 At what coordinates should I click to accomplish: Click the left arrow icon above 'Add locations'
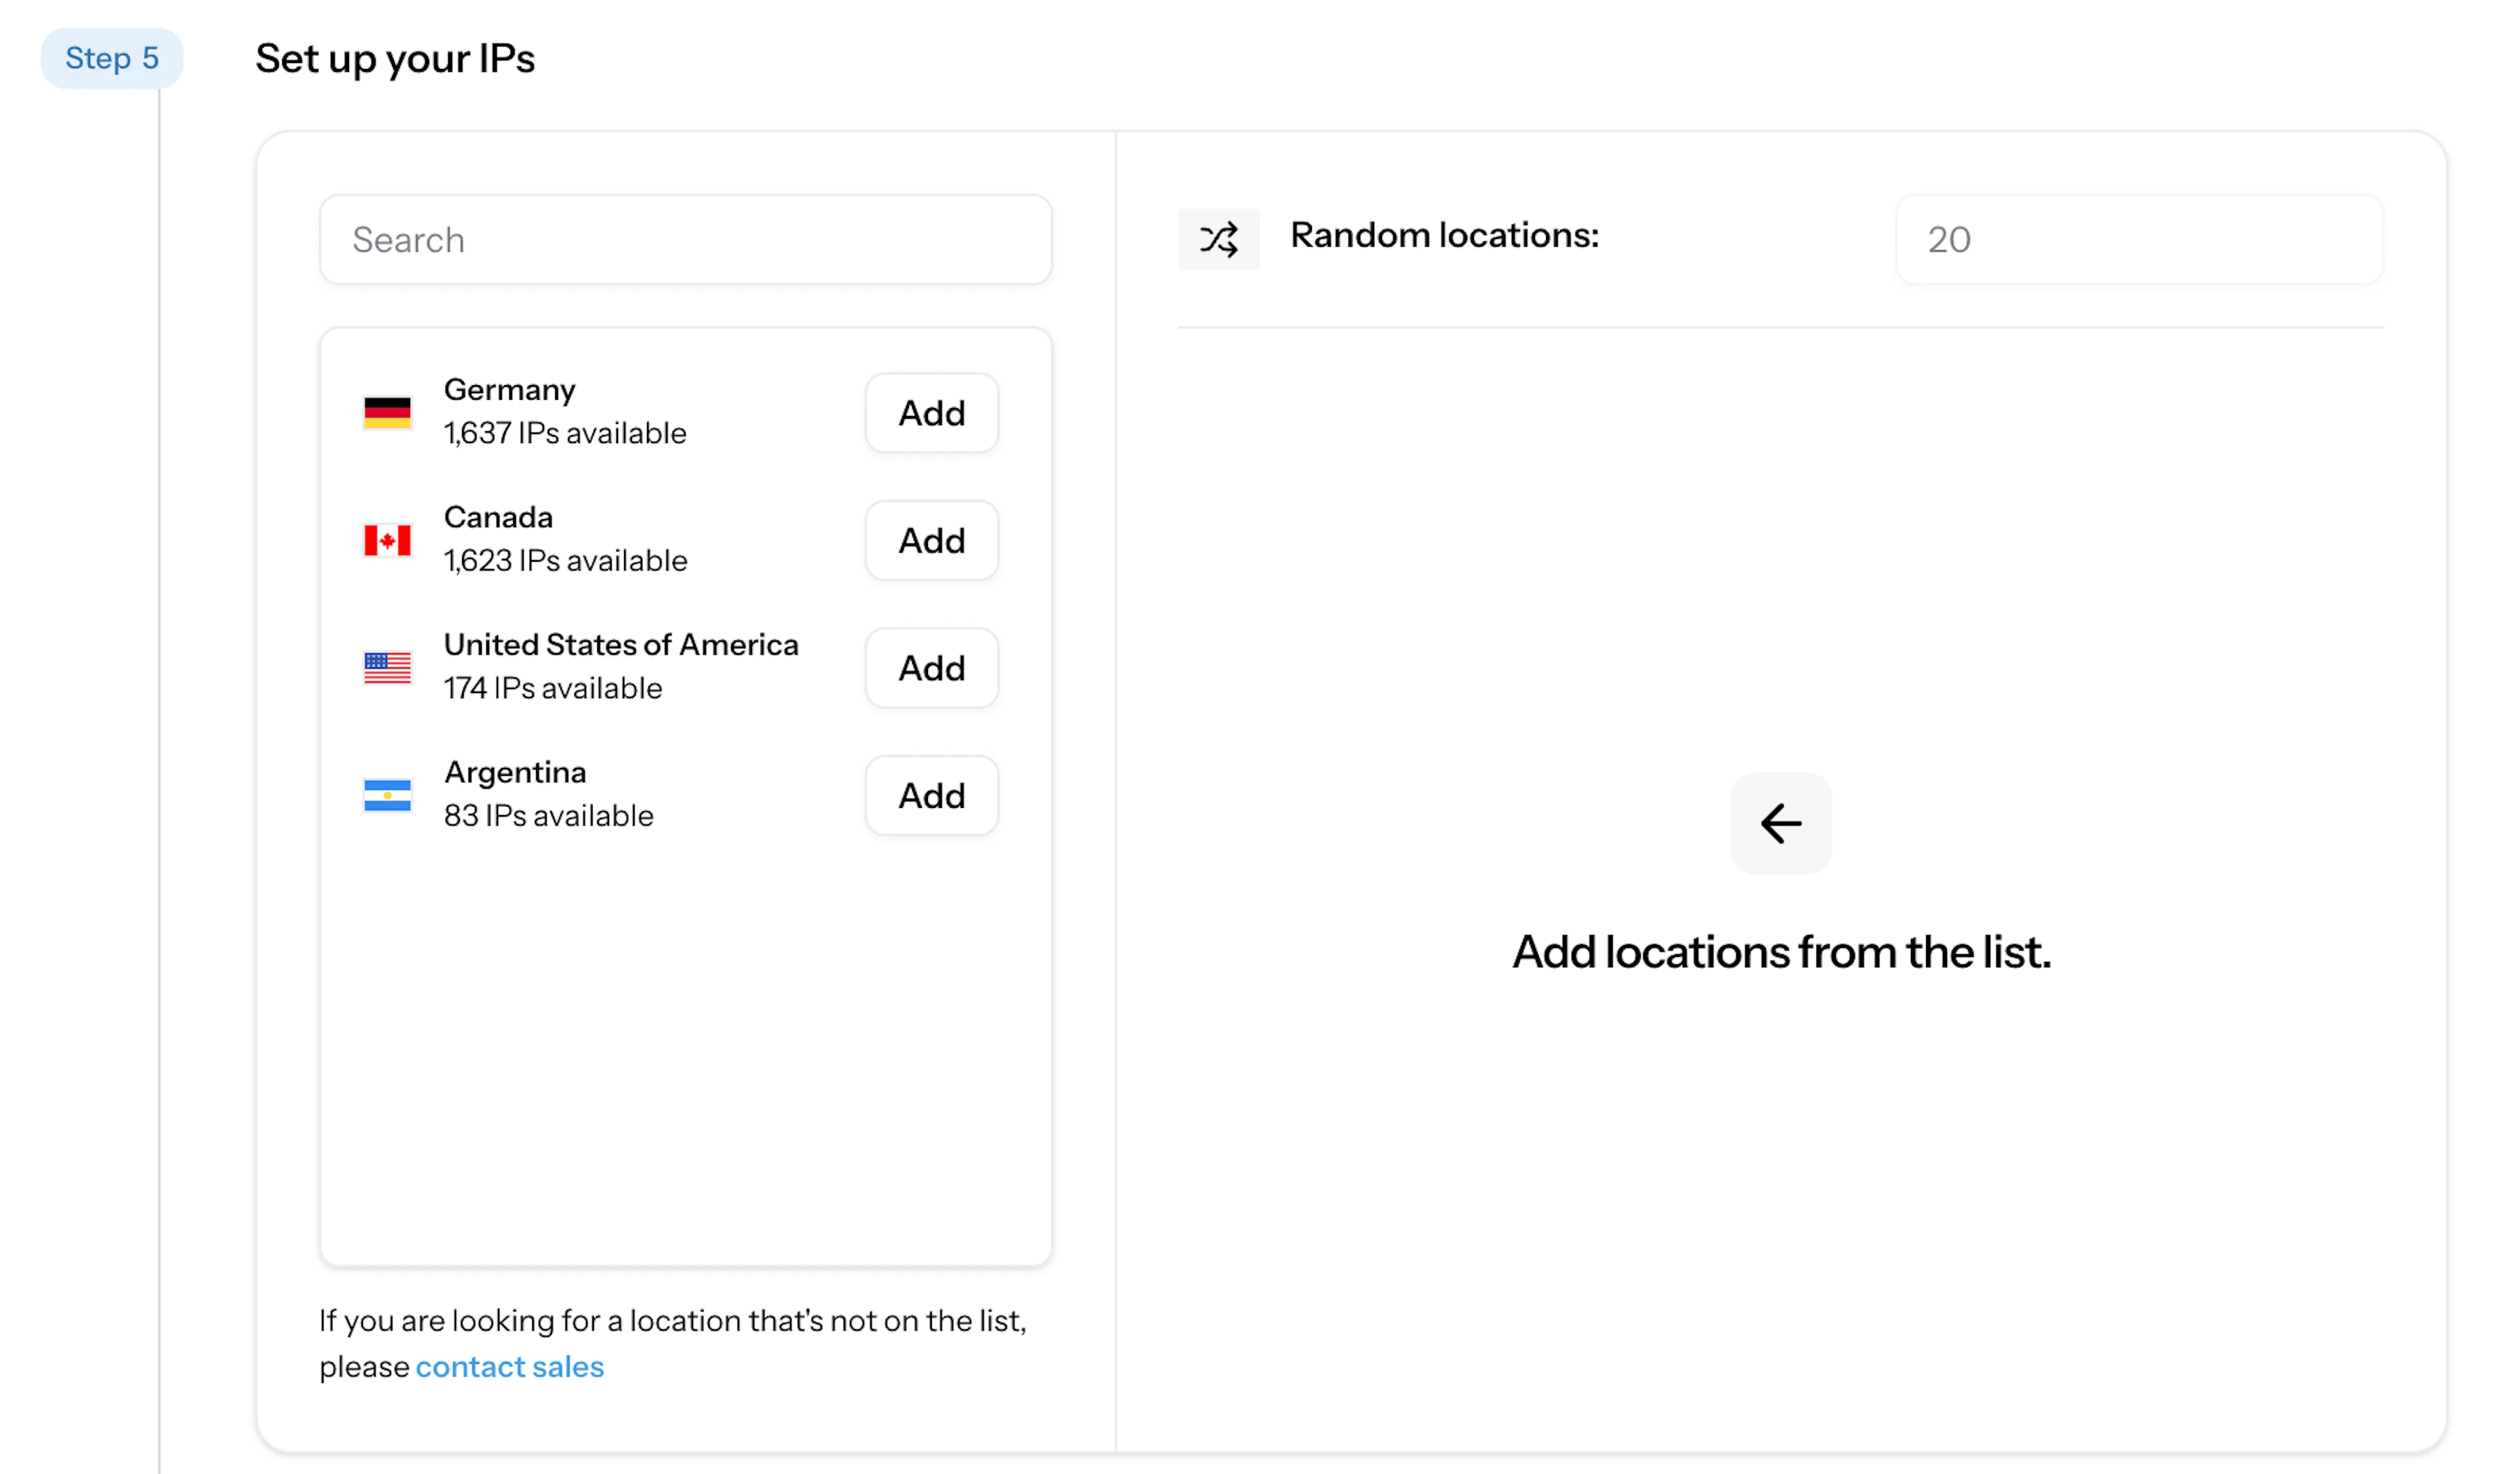coord(1780,823)
